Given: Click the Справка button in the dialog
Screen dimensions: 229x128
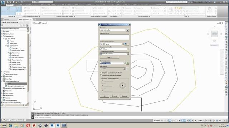Looking at the screenshot, I should click(124, 96).
